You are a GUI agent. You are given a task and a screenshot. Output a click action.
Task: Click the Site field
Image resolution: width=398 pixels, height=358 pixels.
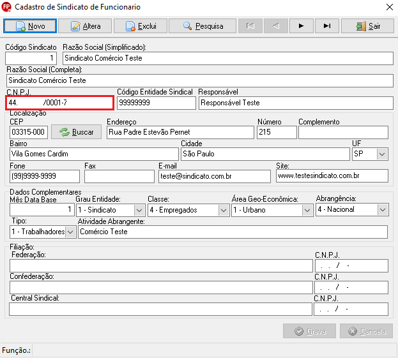click(x=332, y=175)
